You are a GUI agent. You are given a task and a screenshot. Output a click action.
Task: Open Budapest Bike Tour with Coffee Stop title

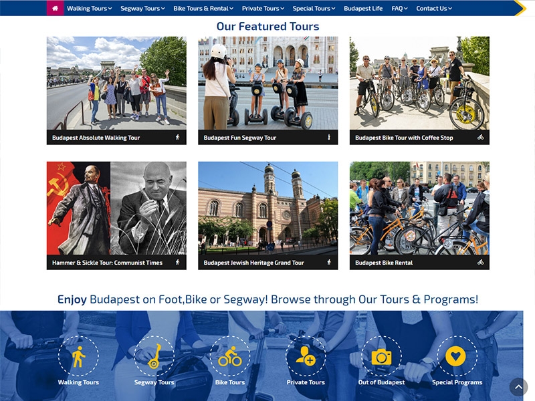click(404, 138)
